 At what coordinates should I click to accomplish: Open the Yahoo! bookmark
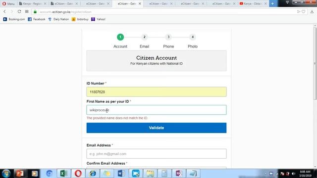98,19
